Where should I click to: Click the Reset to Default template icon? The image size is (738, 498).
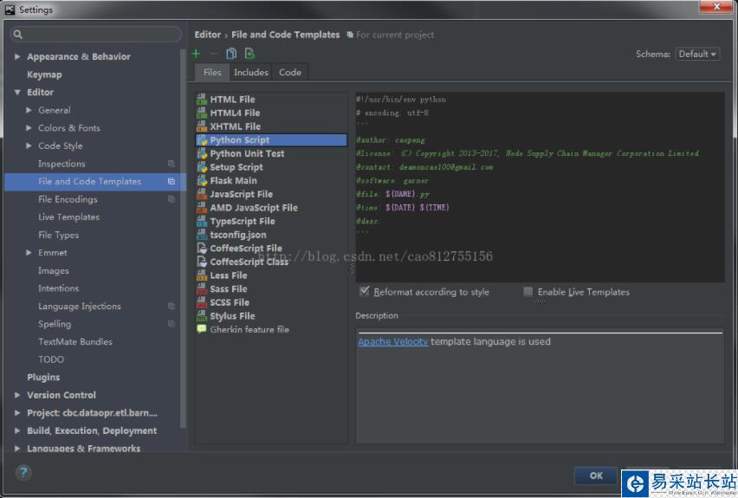[x=249, y=54]
